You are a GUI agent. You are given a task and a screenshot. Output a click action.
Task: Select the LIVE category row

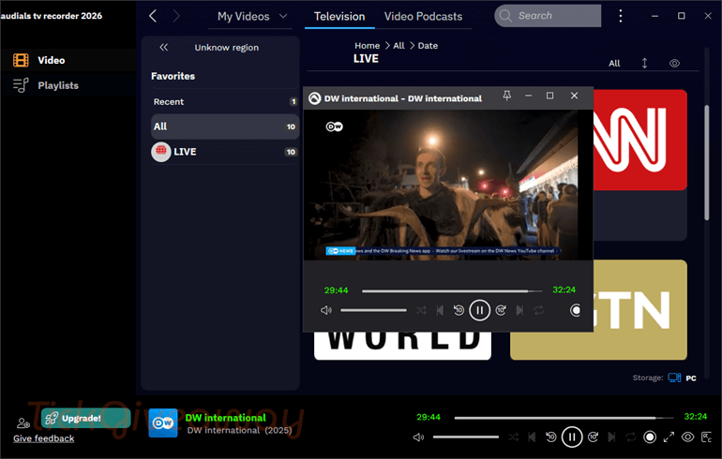click(225, 152)
